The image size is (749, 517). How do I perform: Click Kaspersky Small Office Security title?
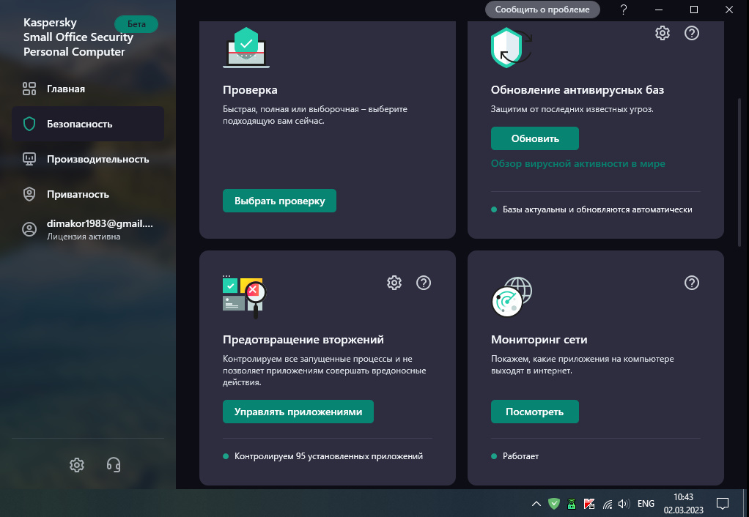(x=78, y=37)
